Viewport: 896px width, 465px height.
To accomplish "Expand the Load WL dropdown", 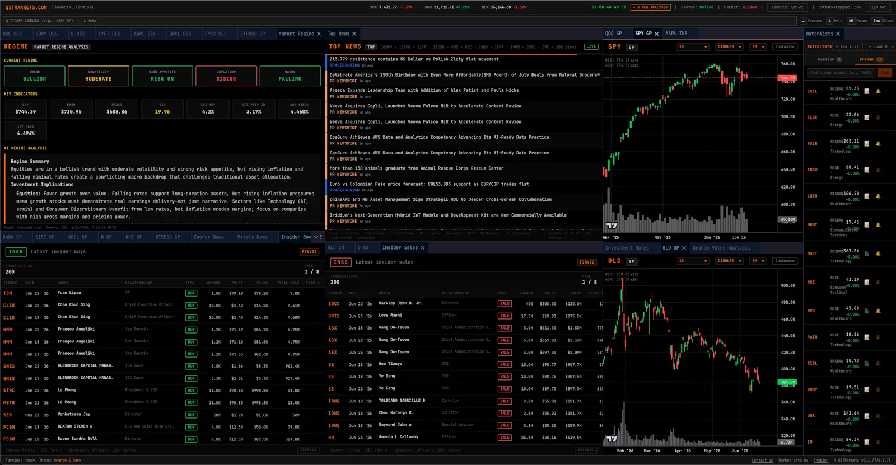I will pos(881,47).
